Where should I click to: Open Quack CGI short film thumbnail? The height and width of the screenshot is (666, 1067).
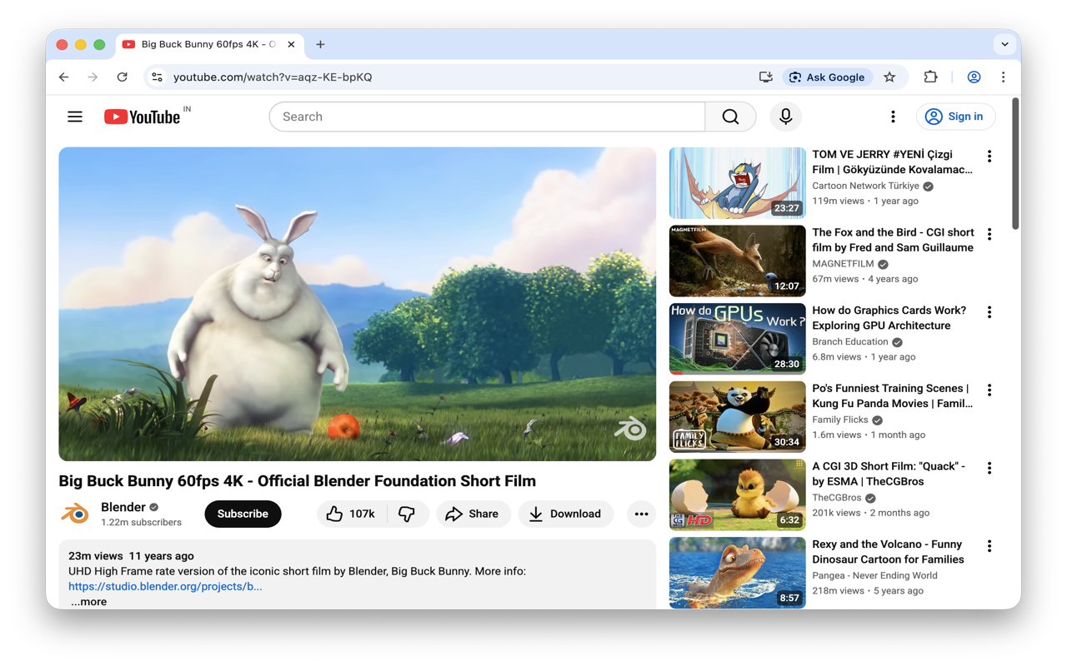click(x=737, y=495)
